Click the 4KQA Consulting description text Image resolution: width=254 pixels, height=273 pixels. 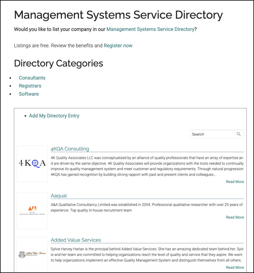click(x=147, y=166)
